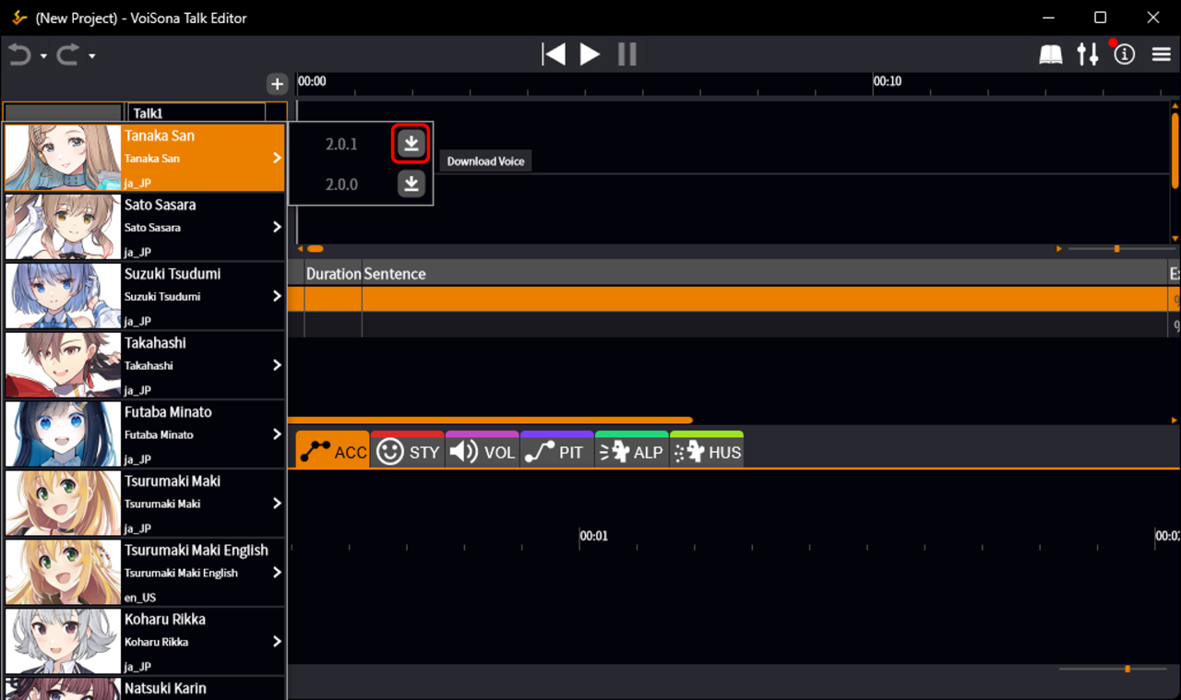This screenshot has height=700, width=1181.
Task: Click the Pause button
Action: [627, 54]
